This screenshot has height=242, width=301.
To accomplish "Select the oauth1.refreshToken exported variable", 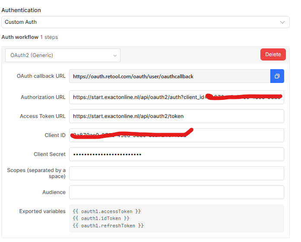I will click(x=108, y=226).
